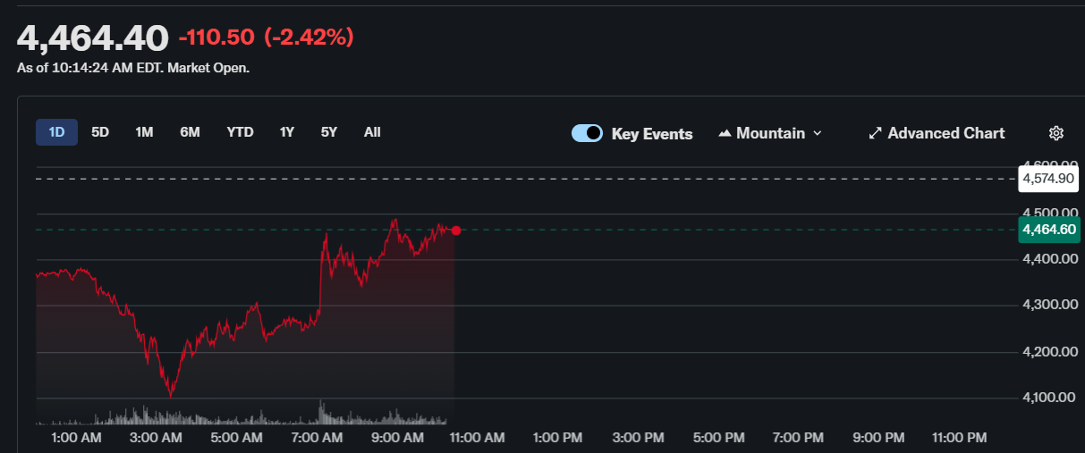The image size is (1085, 453).
Task: Select the 1M range tab
Action: coord(144,132)
